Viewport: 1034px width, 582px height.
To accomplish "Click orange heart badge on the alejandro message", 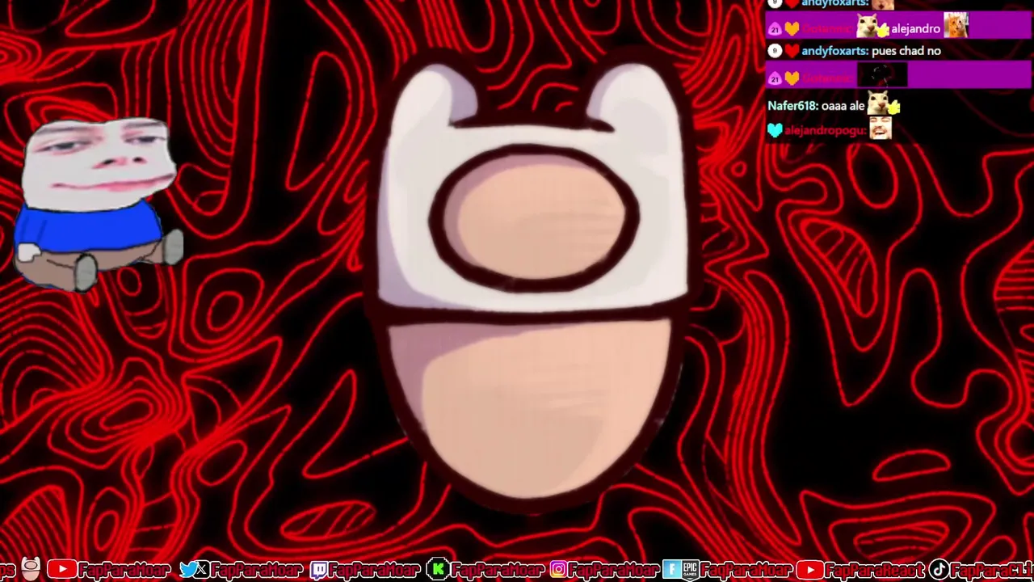I will click(x=792, y=29).
